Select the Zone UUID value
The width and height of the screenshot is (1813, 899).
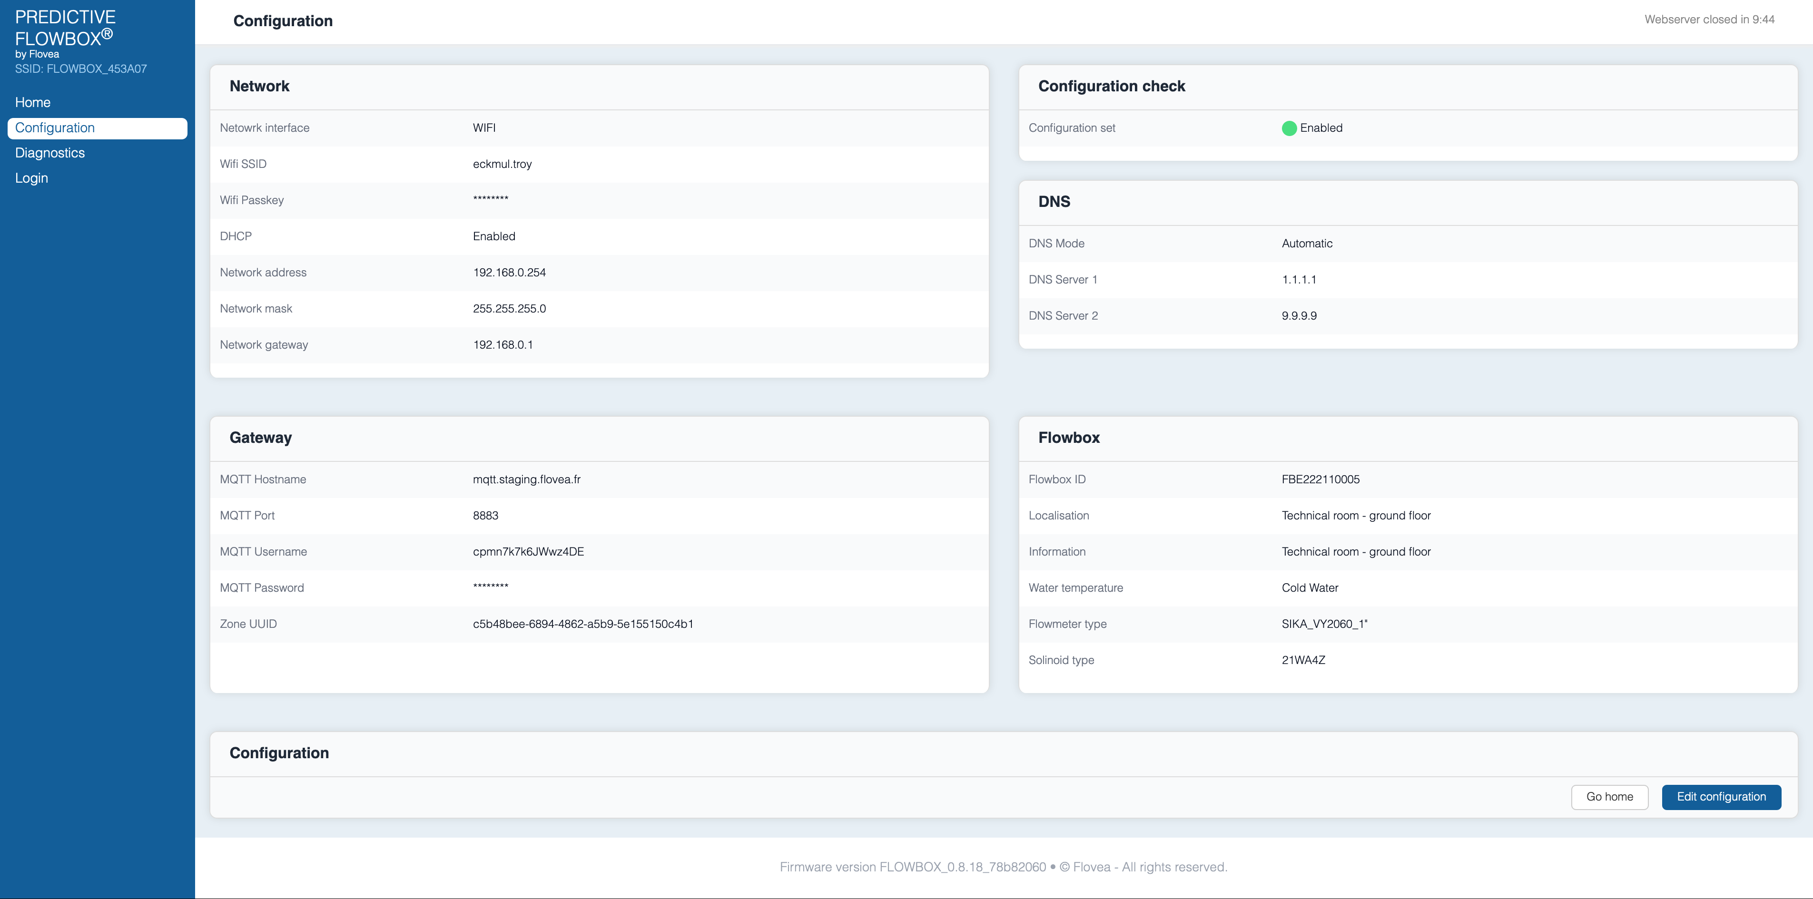click(583, 625)
